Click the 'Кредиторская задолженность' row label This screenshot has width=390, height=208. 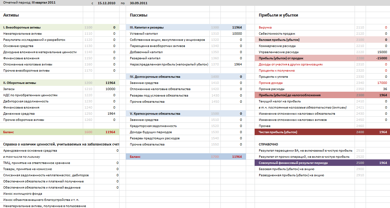(x=153, y=126)
